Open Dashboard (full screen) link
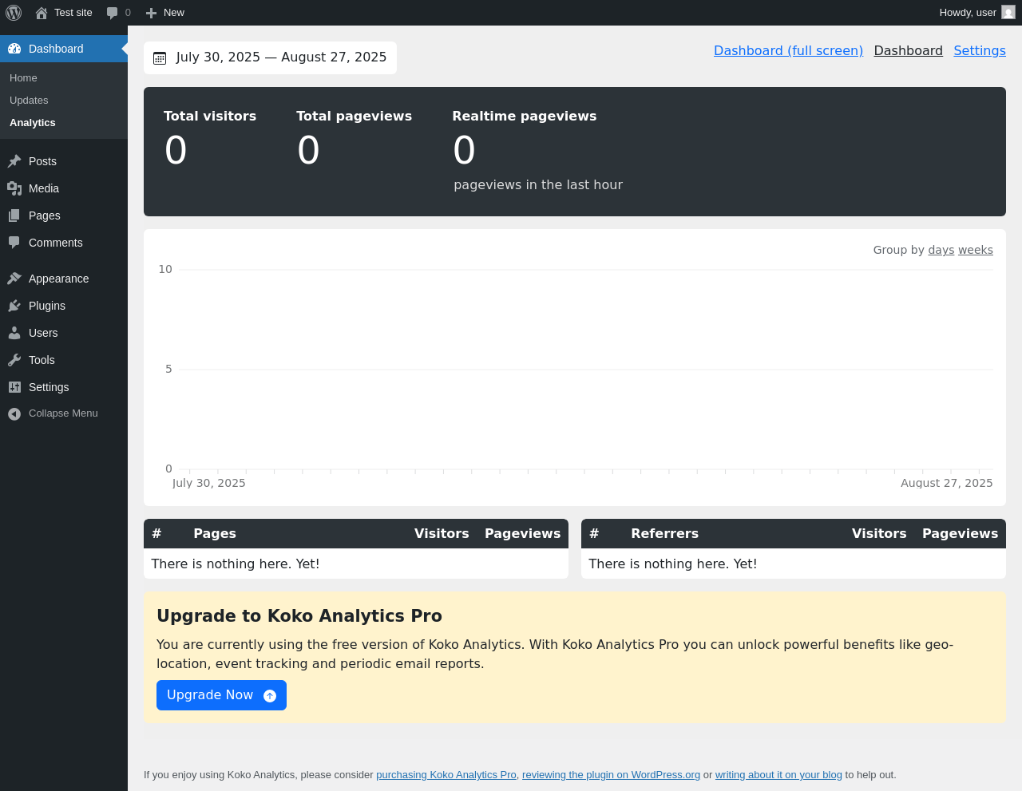The image size is (1022, 791). pyautogui.click(x=788, y=50)
